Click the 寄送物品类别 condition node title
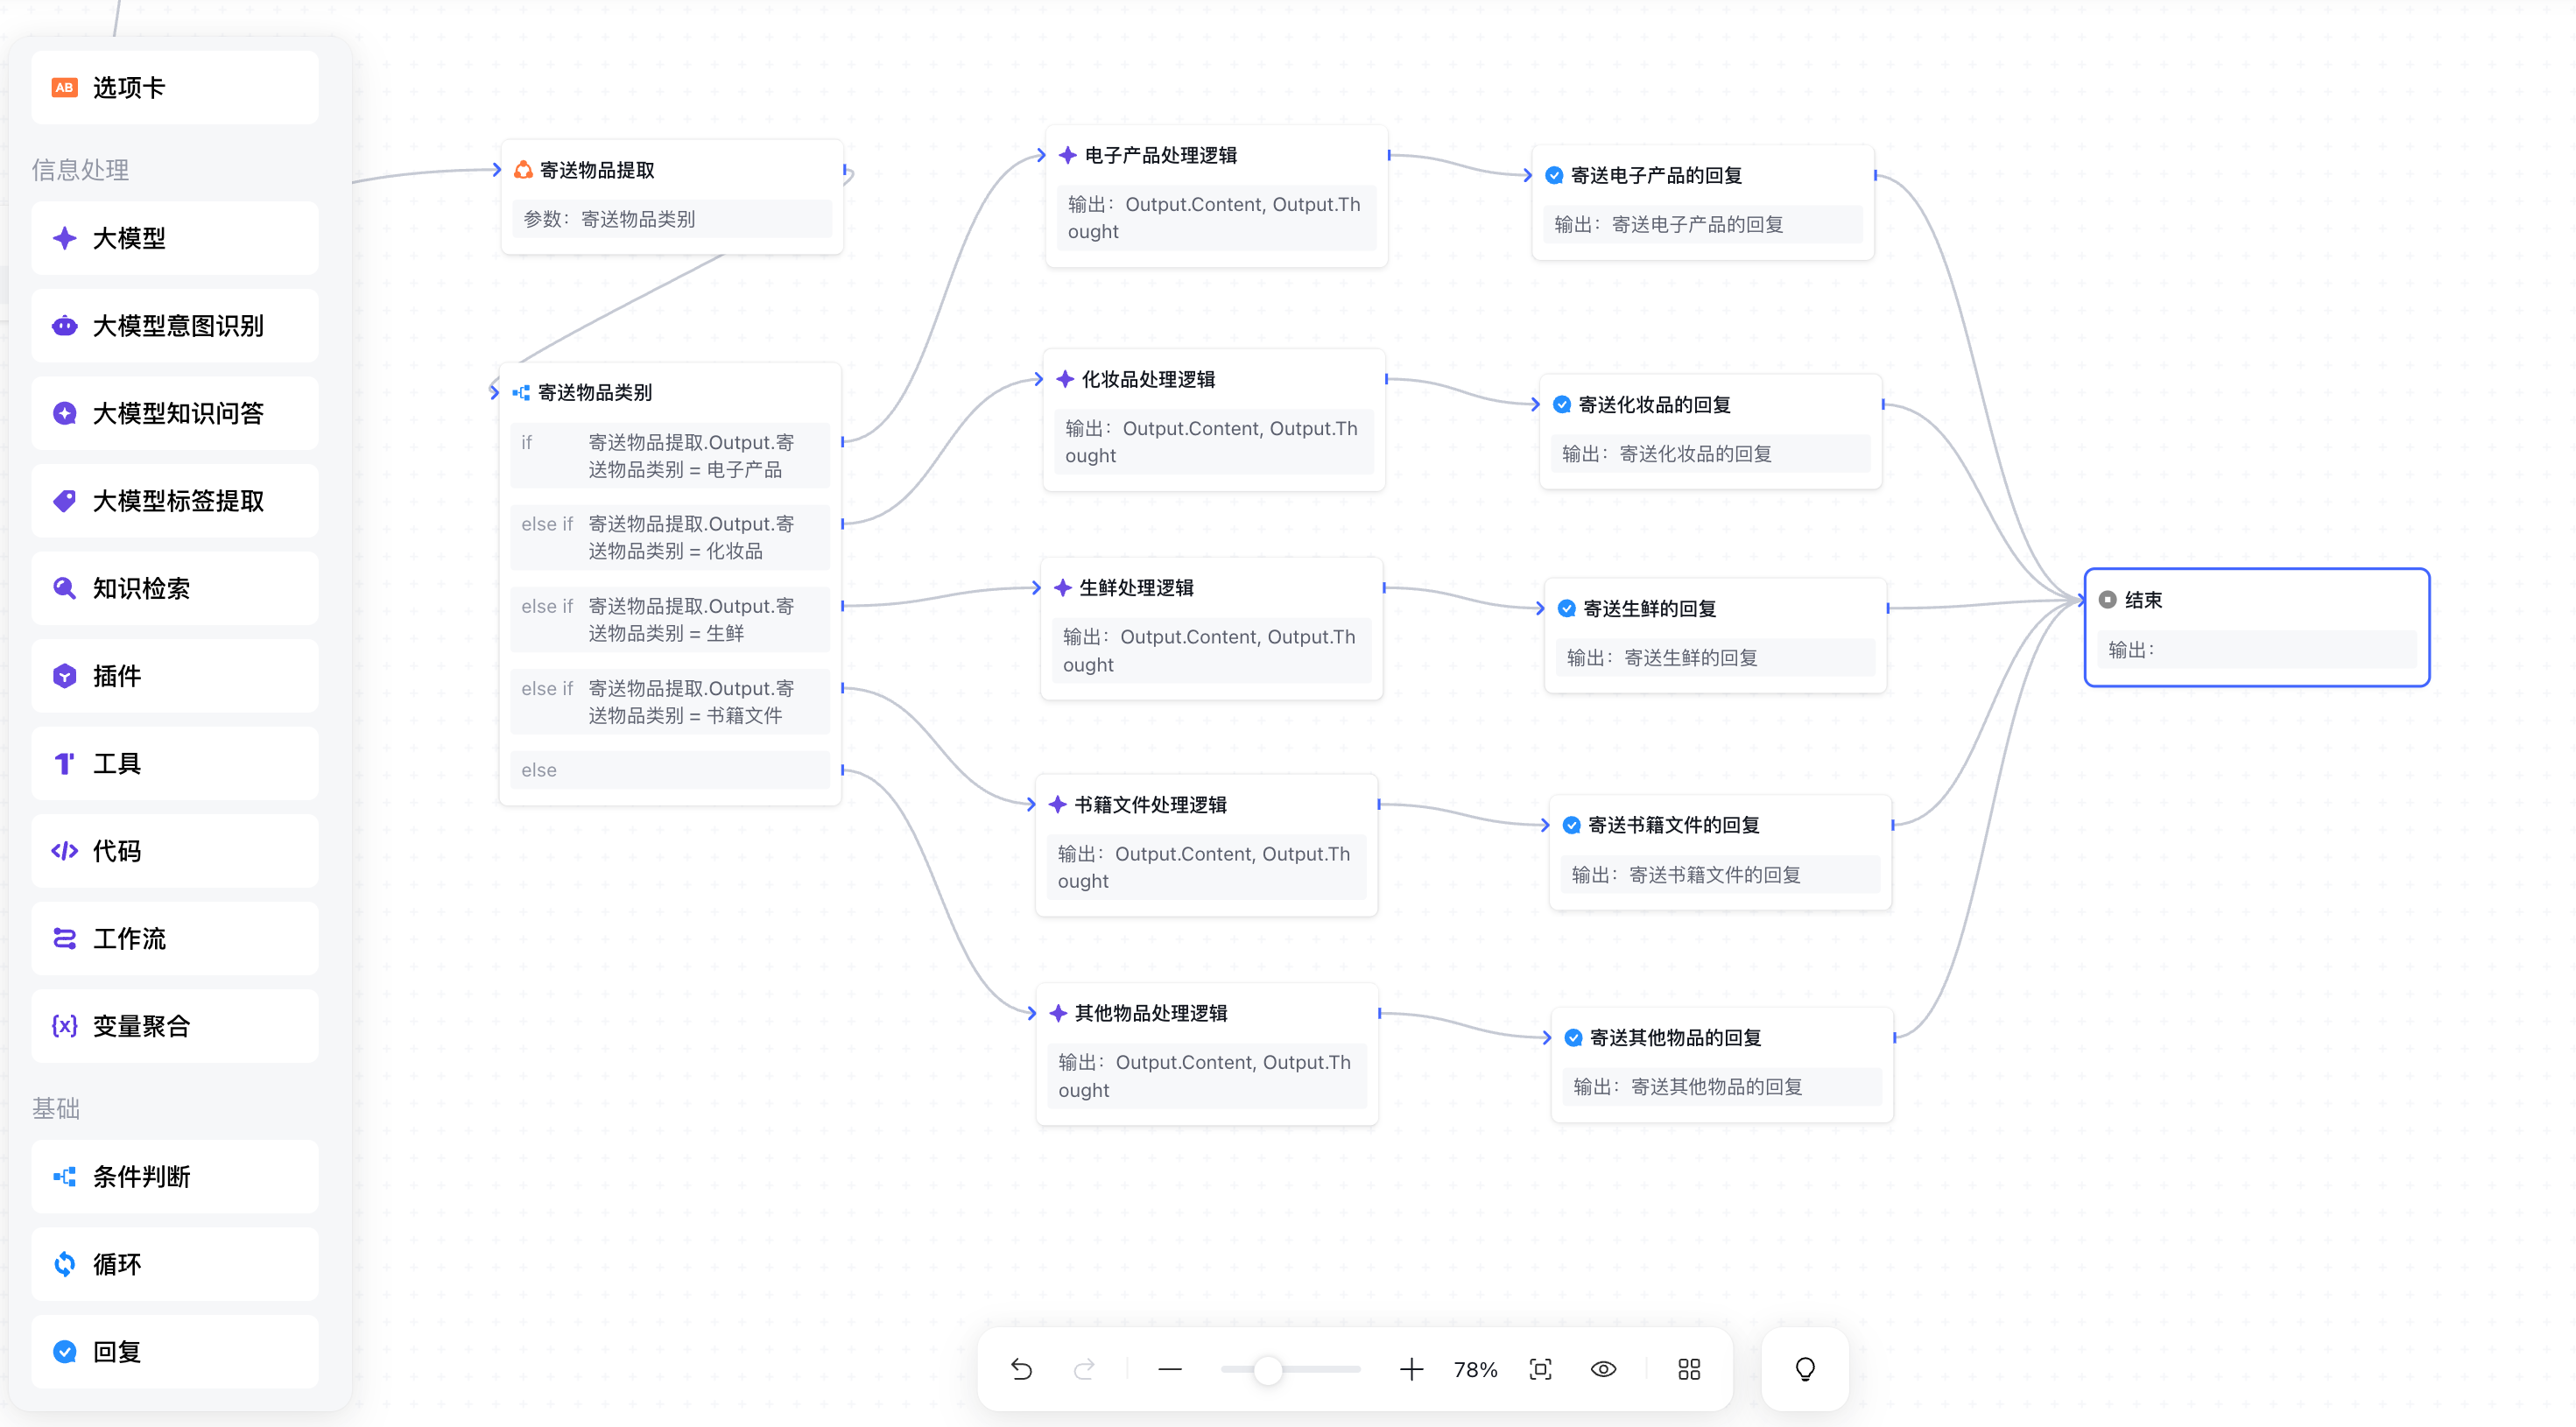 coord(595,392)
